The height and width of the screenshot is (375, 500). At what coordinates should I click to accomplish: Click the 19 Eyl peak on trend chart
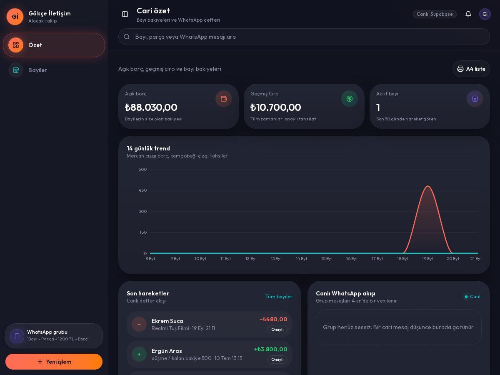427,186
